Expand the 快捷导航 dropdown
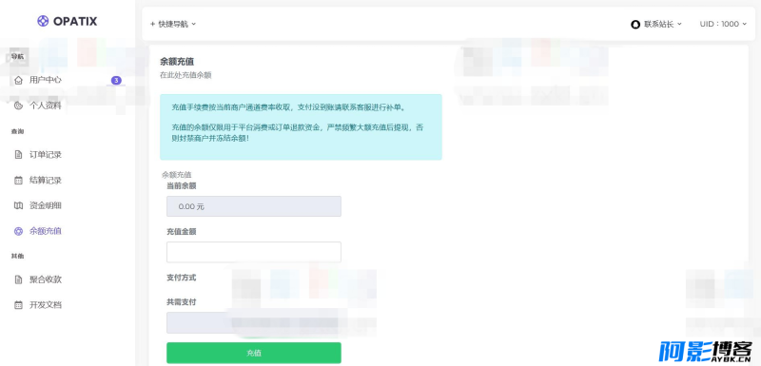761x366 pixels. tap(173, 24)
